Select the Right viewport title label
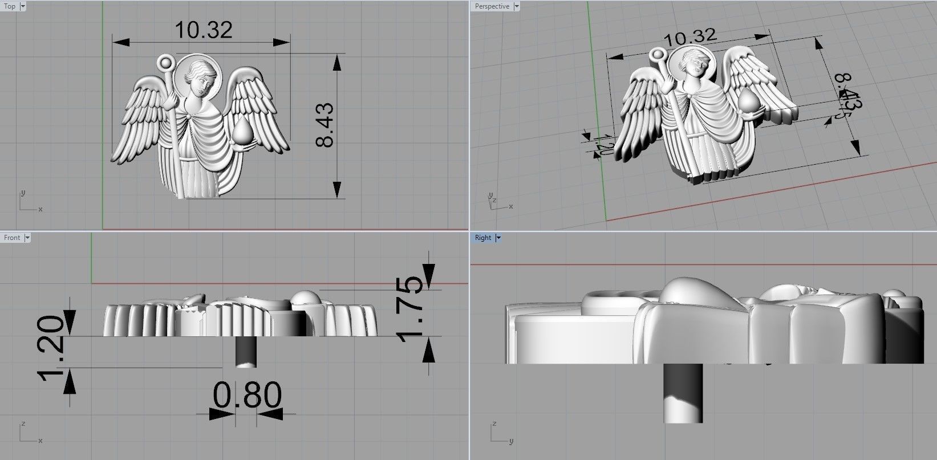This screenshot has width=937, height=460. (x=483, y=238)
